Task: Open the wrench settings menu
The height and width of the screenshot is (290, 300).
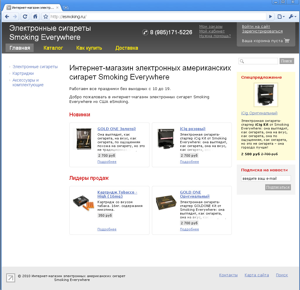Action: (x=292, y=17)
